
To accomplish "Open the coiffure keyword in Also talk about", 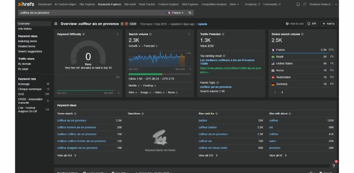I will click(274, 134).
